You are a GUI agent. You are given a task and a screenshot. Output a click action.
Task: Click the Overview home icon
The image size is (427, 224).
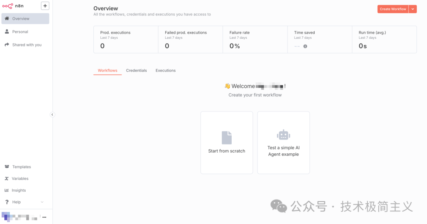(7, 19)
